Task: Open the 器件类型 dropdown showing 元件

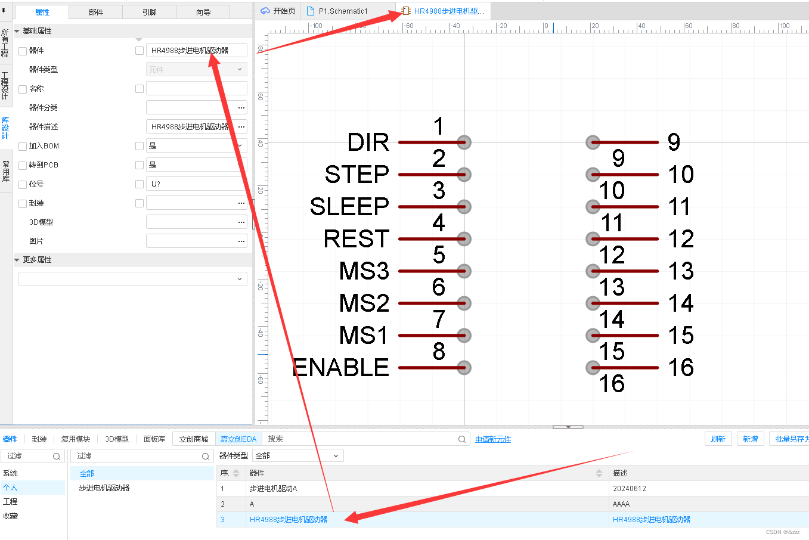Action: [x=197, y=69]
